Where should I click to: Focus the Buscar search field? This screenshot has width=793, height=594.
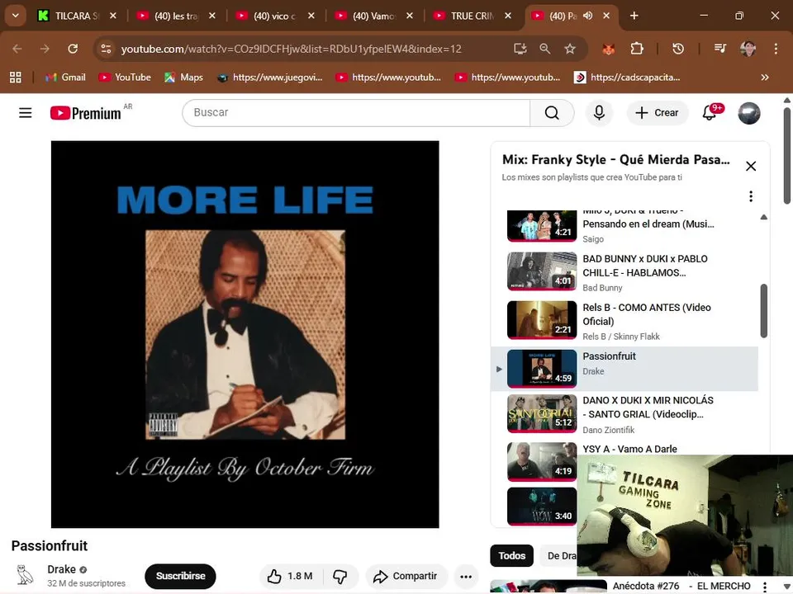[356, 113]
